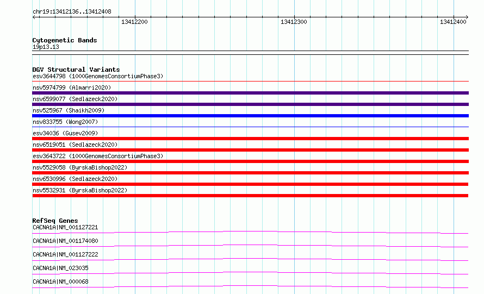Select transcript CACNA1A|NM_000068
This screenshot has height=294, width=484.
click(x=60, y=282)
